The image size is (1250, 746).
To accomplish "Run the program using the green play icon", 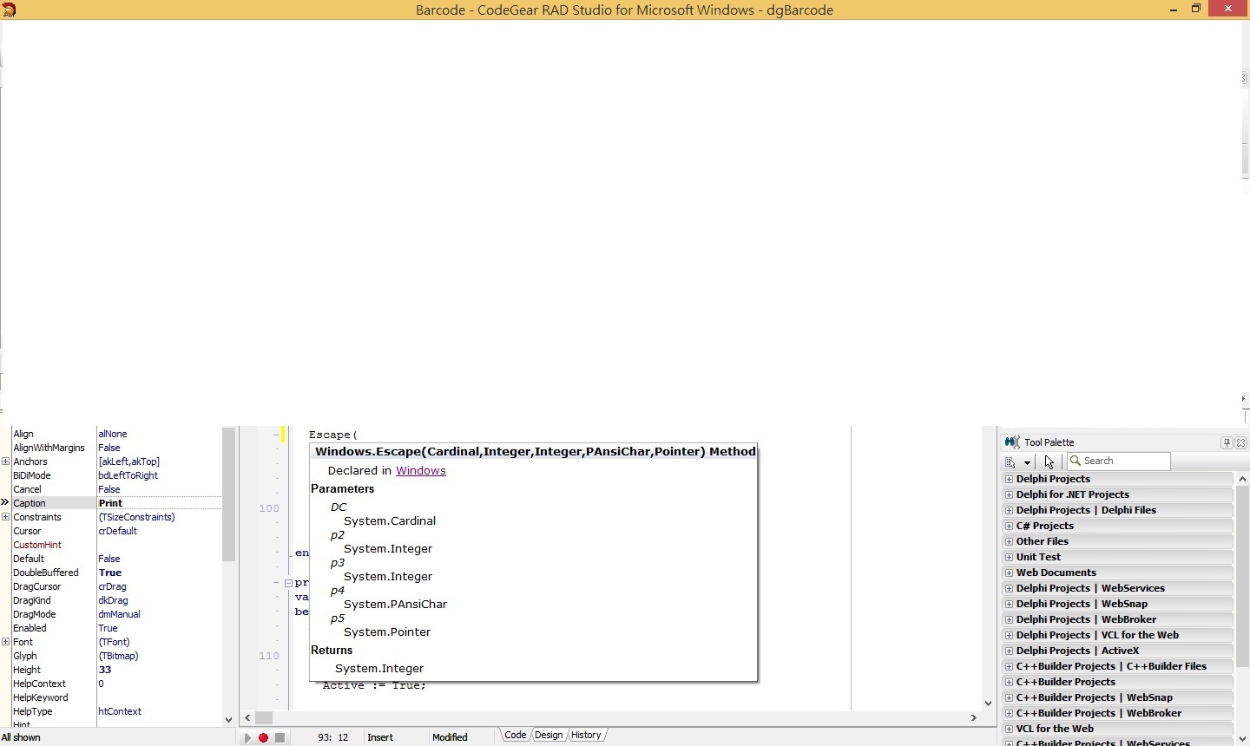I will click(247, 738).
